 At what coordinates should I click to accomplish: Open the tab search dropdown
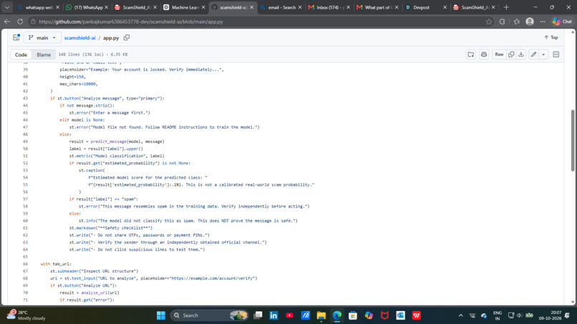point(7,7)
